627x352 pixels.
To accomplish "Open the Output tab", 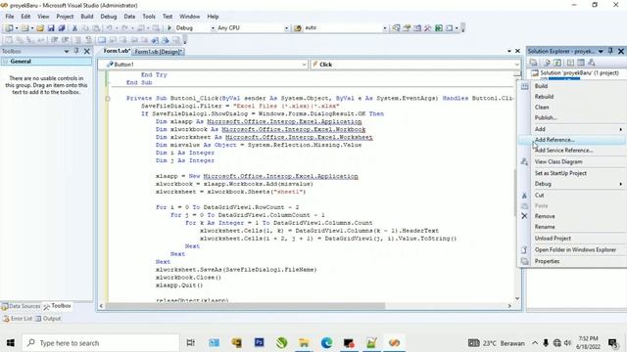I will click(48, 319).
